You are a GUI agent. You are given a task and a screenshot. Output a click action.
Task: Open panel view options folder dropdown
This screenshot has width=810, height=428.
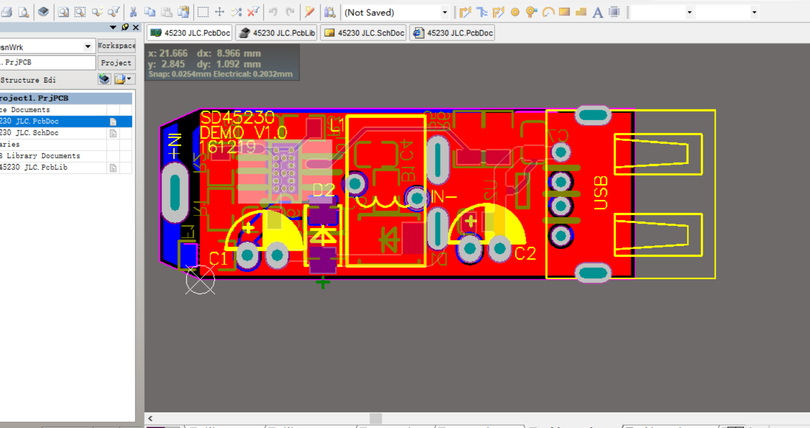(124, 79)
